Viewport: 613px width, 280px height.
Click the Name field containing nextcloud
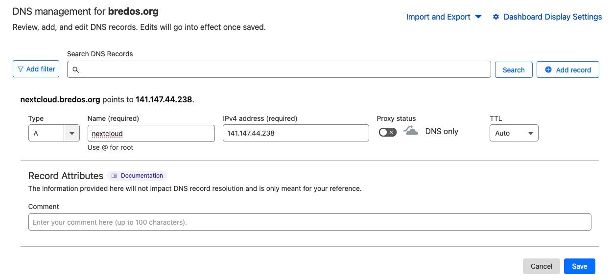(x=151, y=133)
